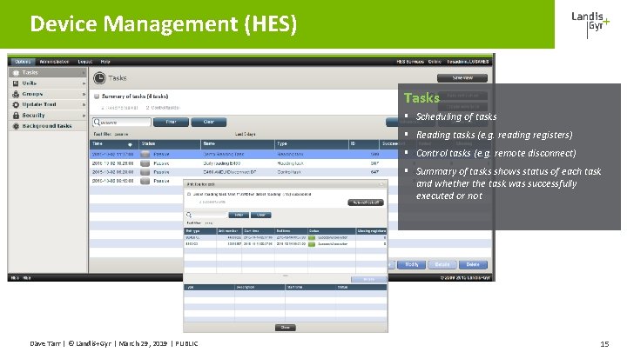Viewport: 627px width, 352px height.
Task: Click the Units monitor icon in sidebar
Action: tap(16, 83)
